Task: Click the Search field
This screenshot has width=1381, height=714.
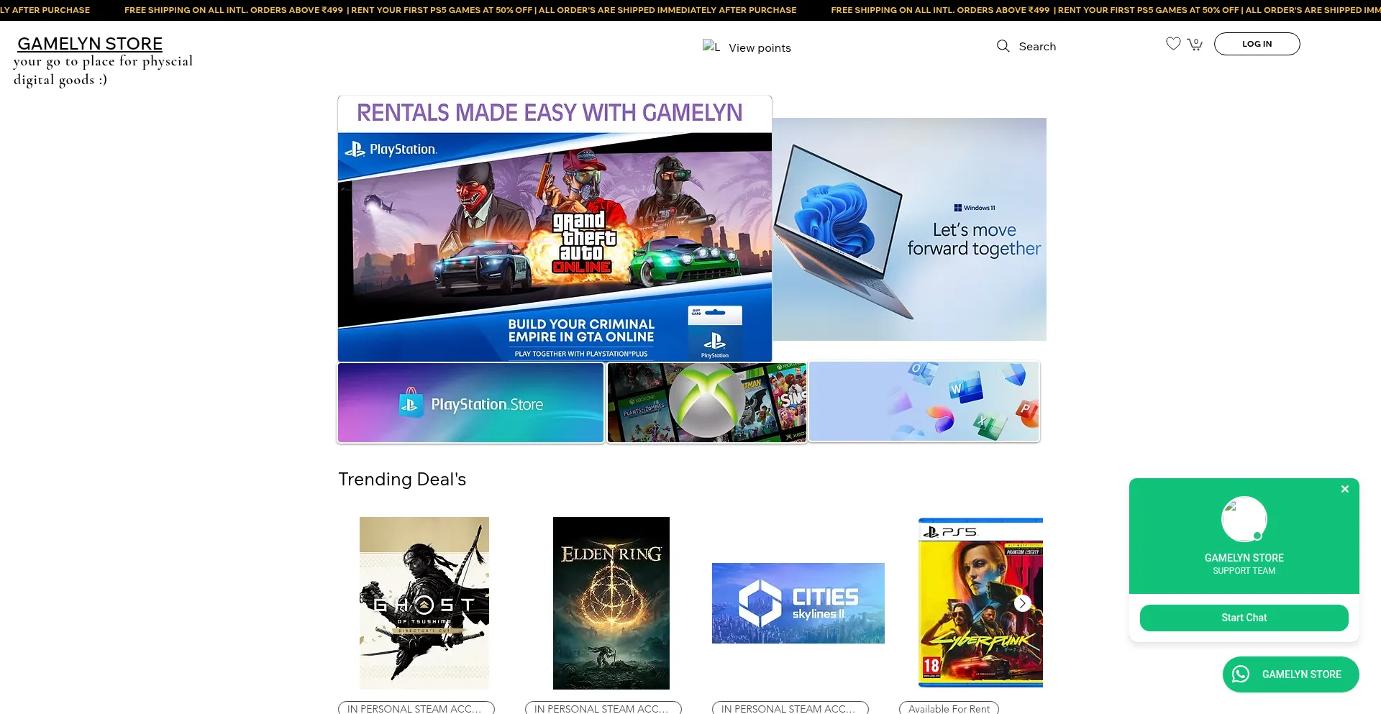Action: [x=1037, y=46]
